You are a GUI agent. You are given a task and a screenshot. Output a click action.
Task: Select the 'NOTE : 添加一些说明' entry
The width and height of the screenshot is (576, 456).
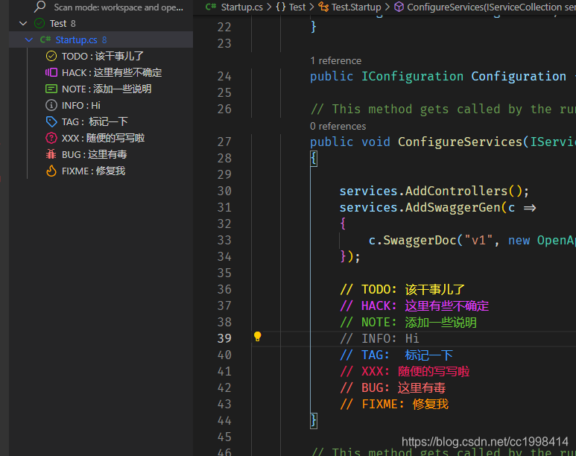click(107, 89)
